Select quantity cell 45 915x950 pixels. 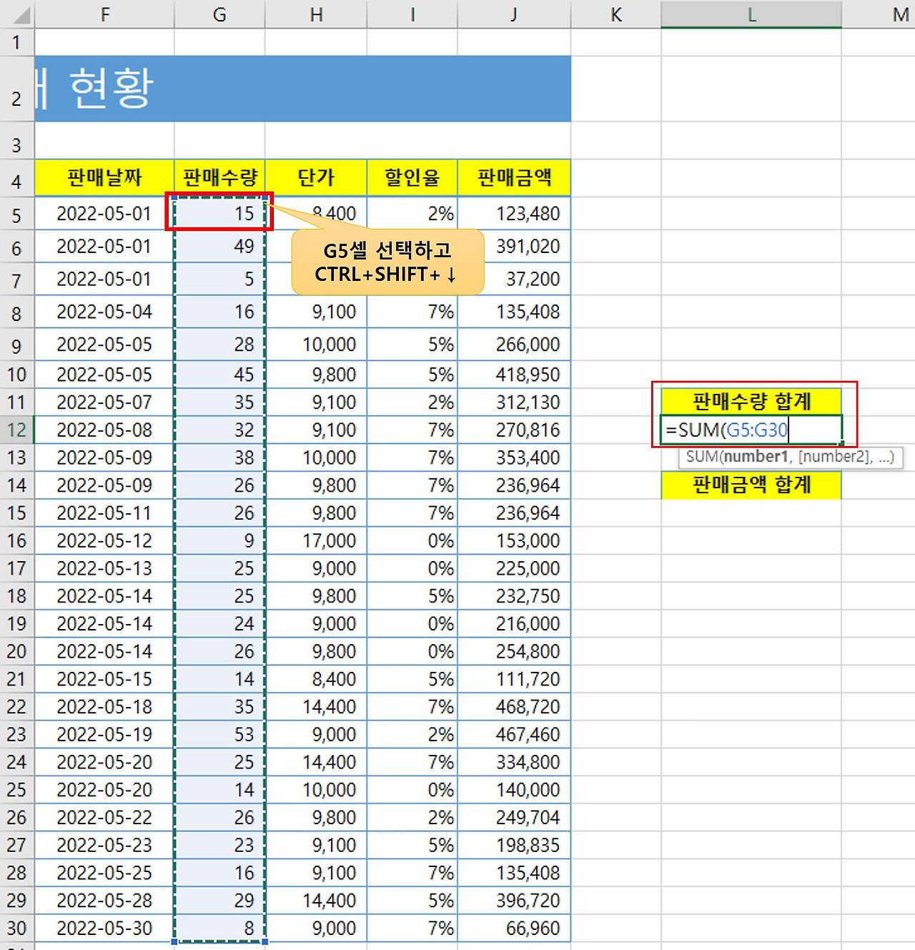(219, 375)
